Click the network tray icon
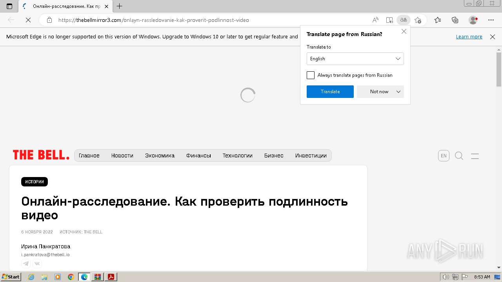The image size is (502, 282). (x=455, y=277)
